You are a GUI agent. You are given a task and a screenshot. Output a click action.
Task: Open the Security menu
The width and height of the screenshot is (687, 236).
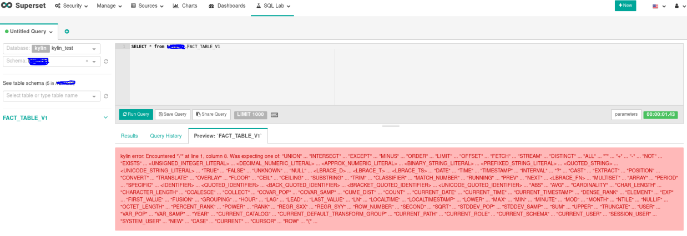pyautogui.click(x=71, y=6)
